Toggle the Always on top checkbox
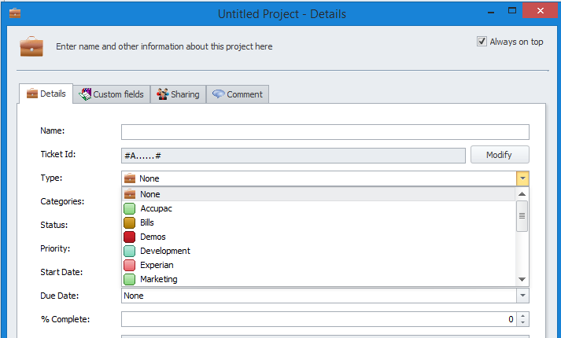The height and width of the screenshot is (338, 561). point(482,42)
